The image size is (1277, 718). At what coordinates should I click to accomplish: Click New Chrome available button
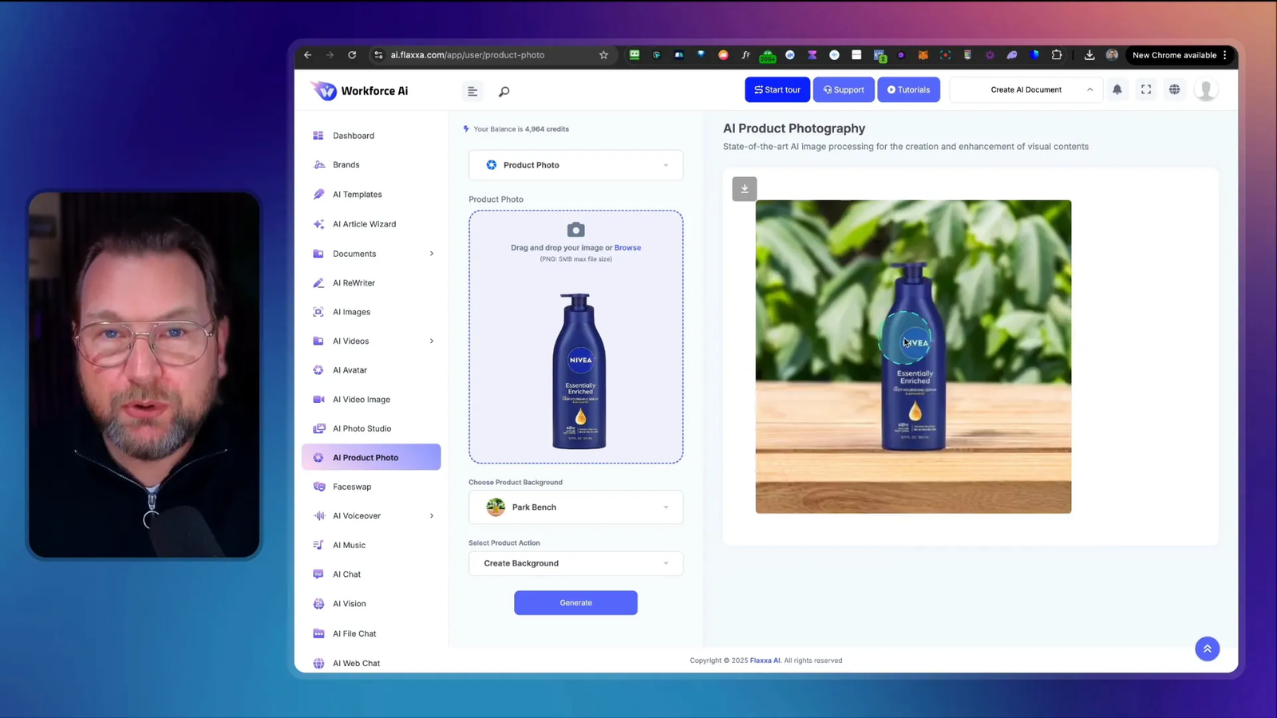1180,55
